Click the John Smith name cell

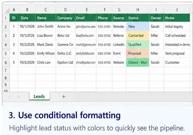point(46,26)
